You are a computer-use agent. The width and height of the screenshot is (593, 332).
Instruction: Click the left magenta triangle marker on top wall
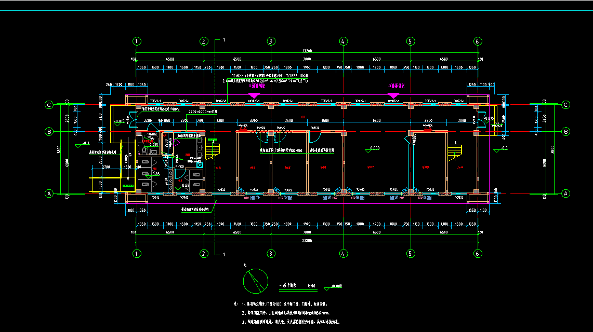click(x=254, y=95)
